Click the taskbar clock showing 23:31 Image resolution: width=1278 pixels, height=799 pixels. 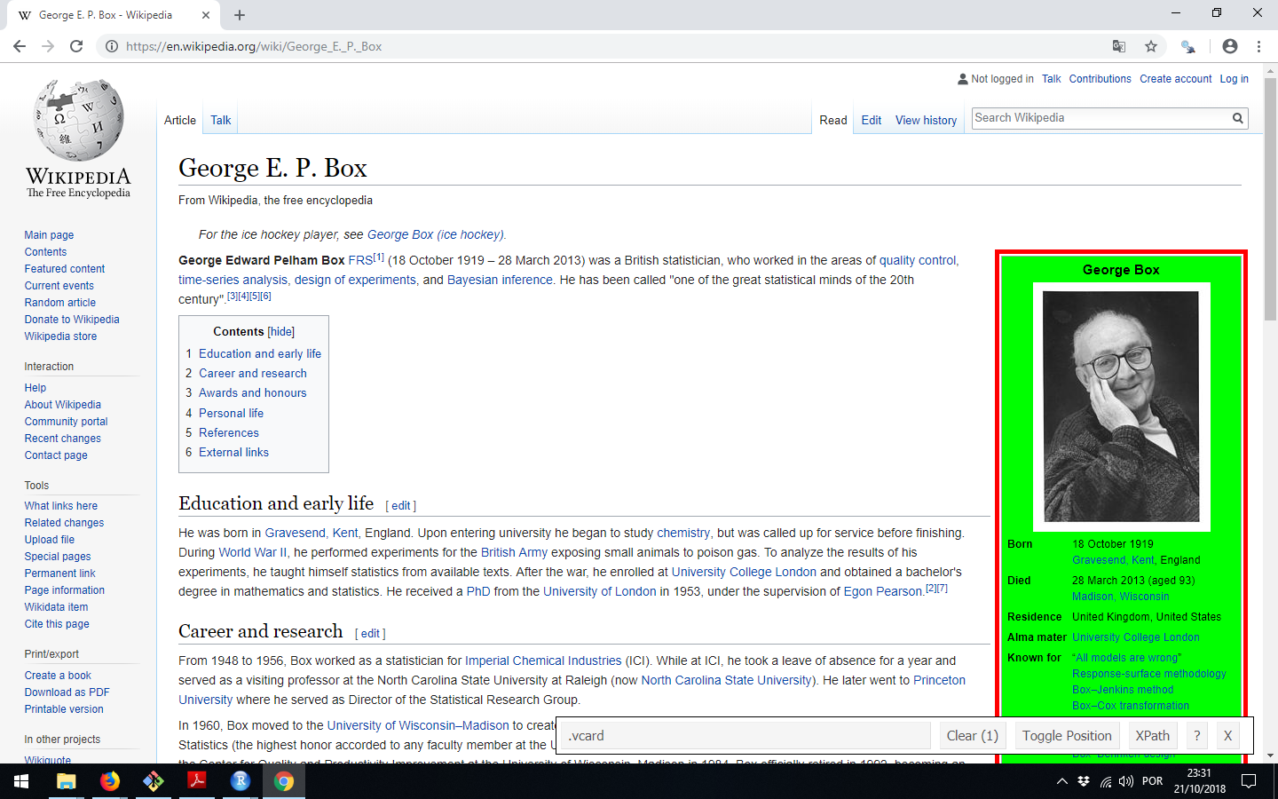1199,781
